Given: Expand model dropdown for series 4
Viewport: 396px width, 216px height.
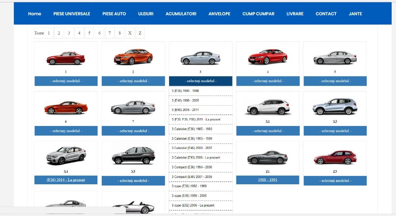Looking at the screenshot, I should (268, 81).
